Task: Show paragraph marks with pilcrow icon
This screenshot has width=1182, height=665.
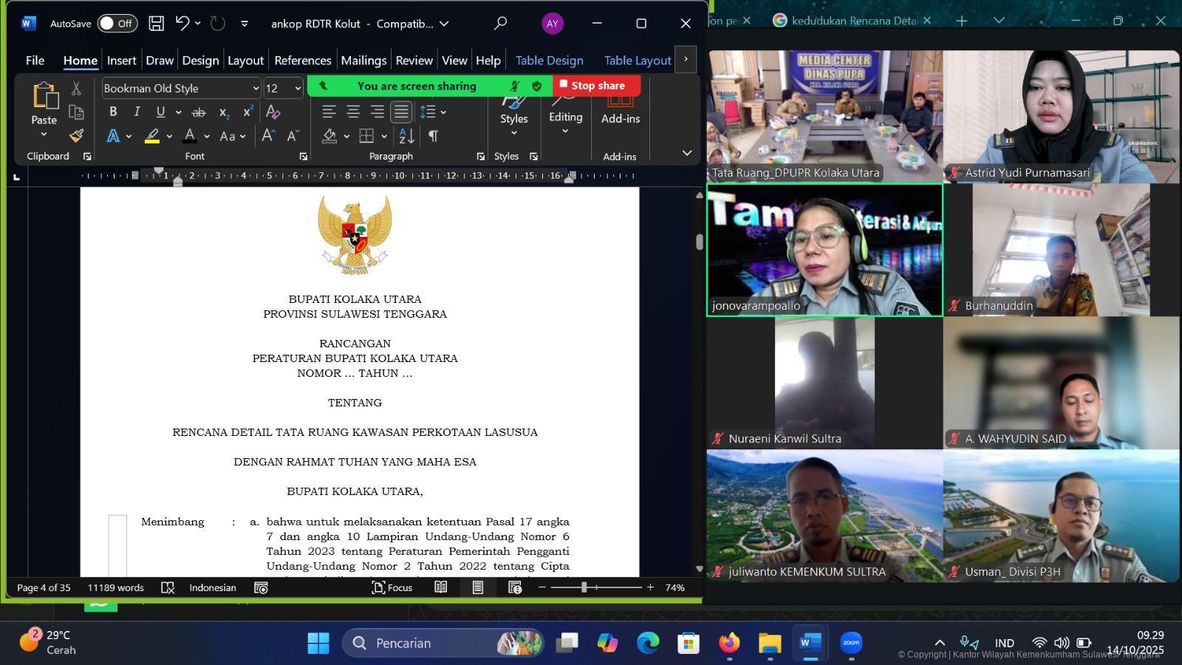Action: coord(433,136)
